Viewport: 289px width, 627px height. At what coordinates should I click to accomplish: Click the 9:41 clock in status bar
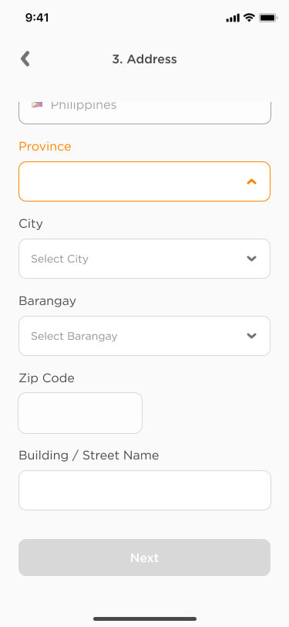[37, 18]
